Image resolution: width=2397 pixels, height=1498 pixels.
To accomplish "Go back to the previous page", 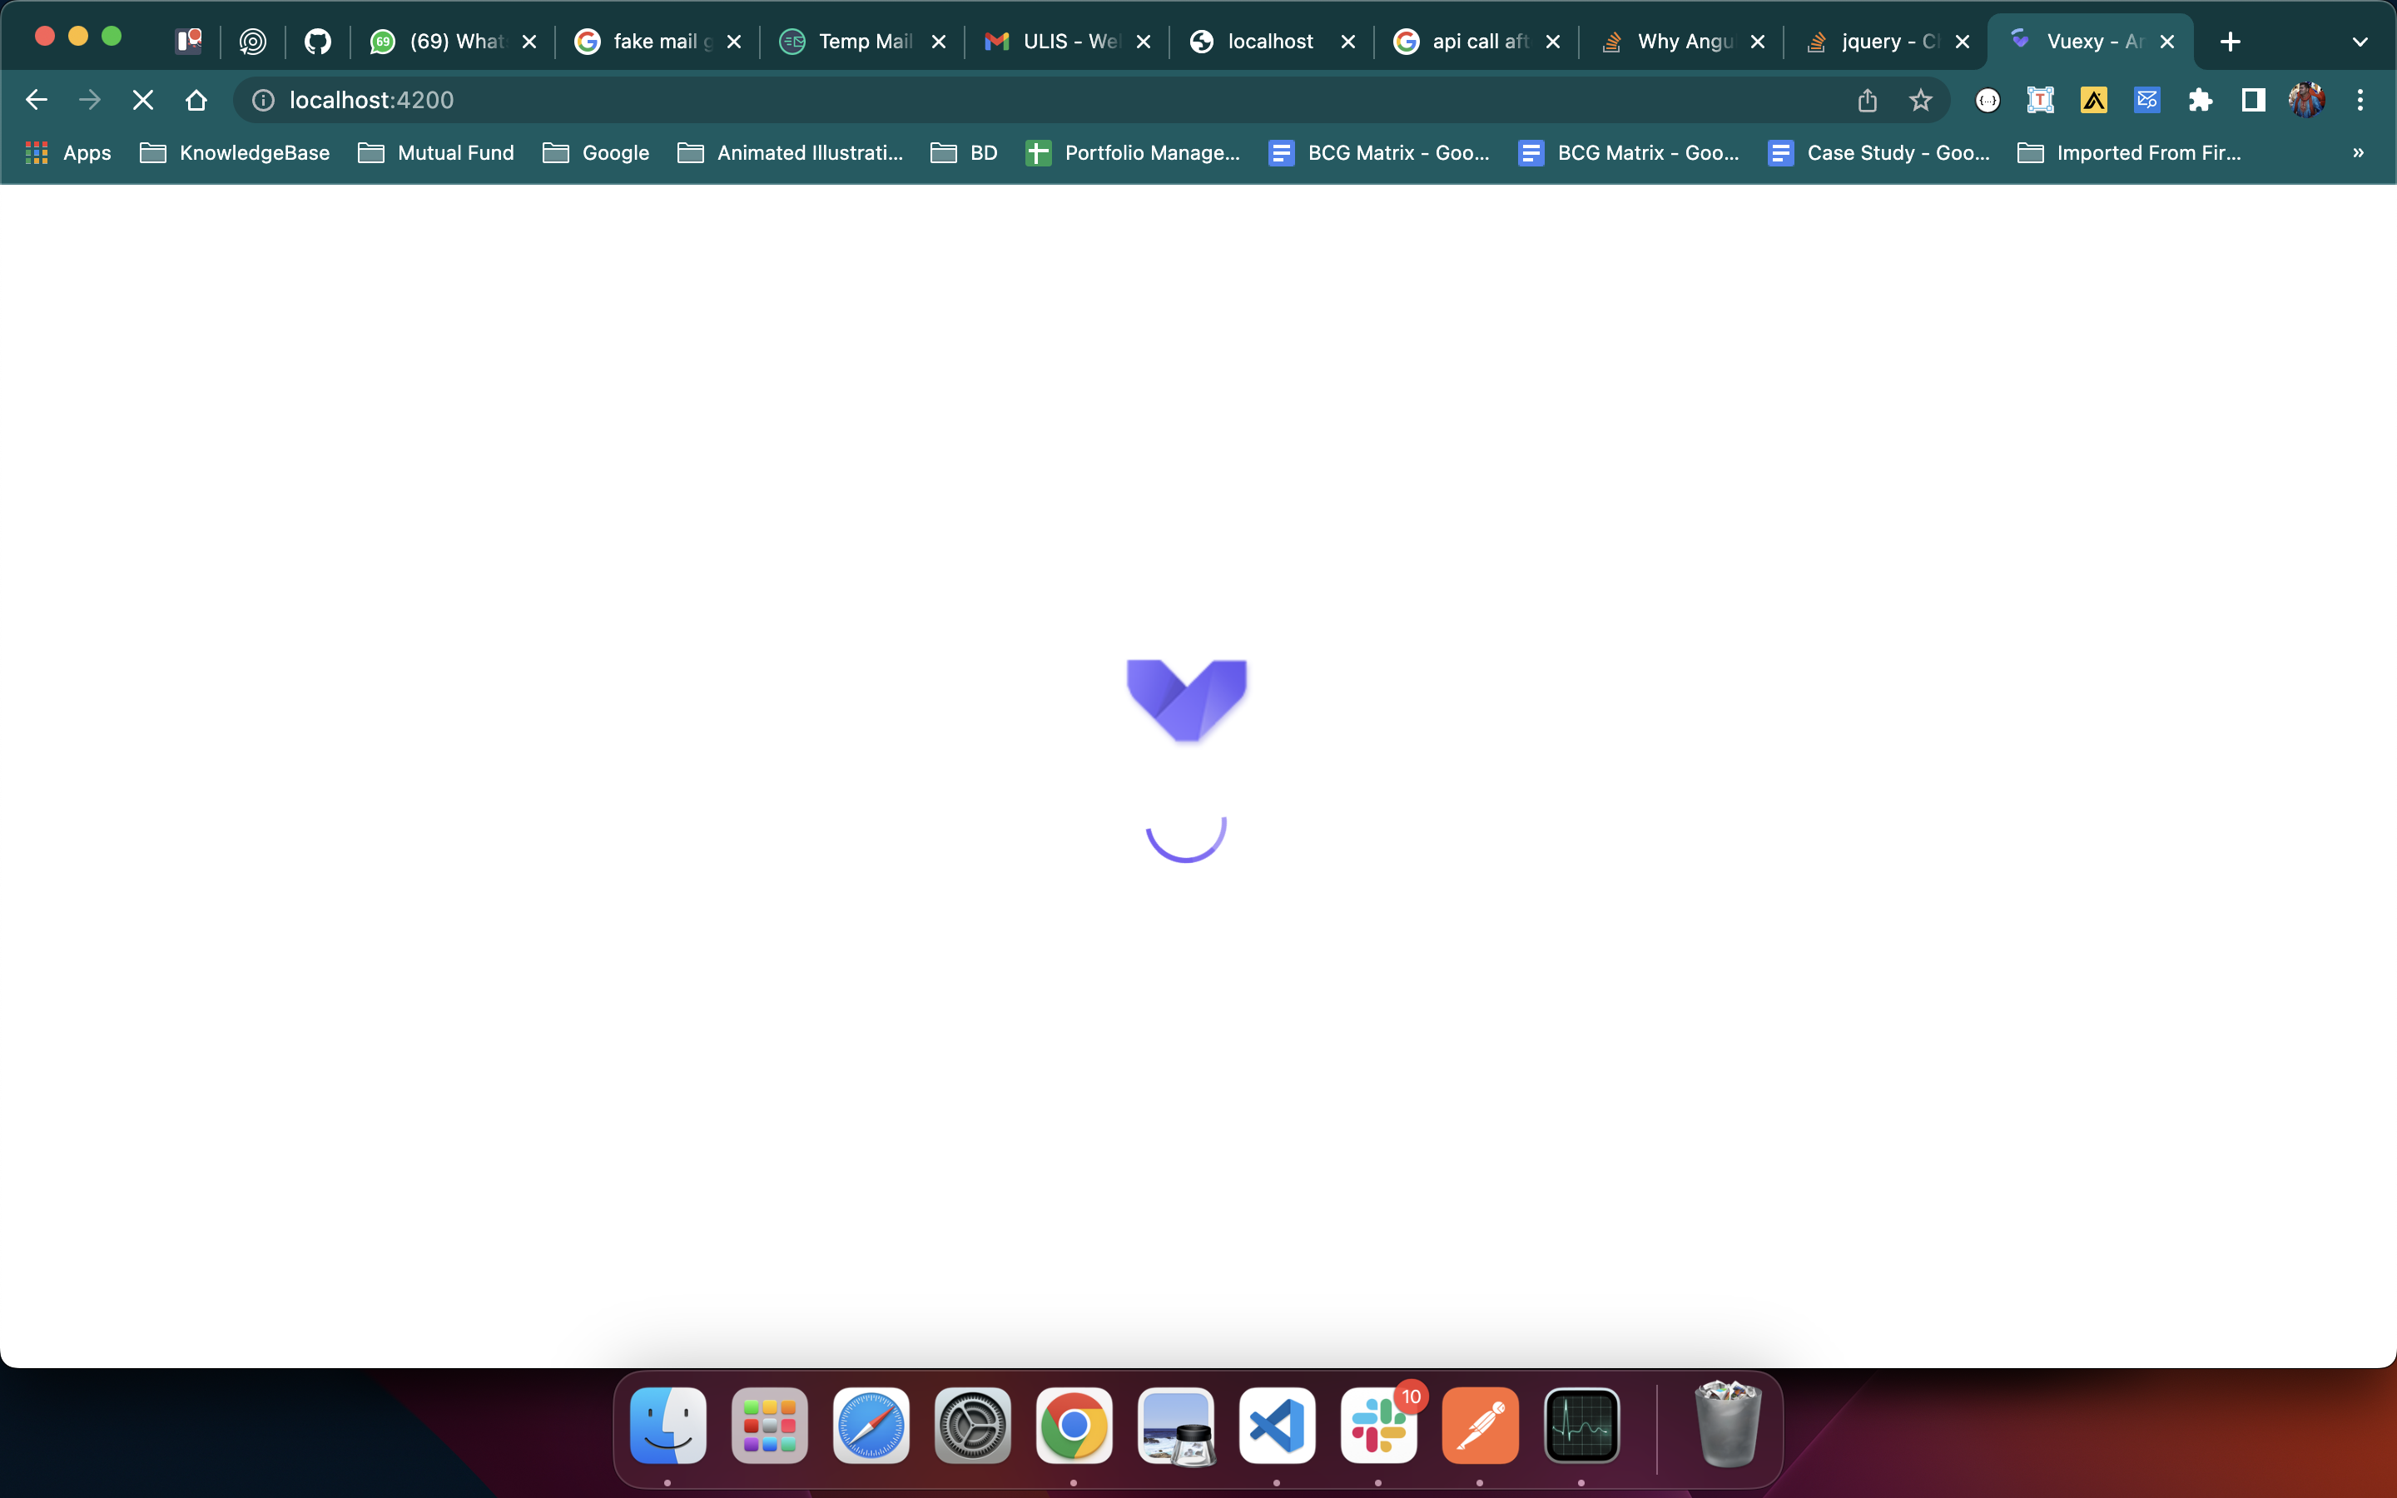I will pos(37,100).
